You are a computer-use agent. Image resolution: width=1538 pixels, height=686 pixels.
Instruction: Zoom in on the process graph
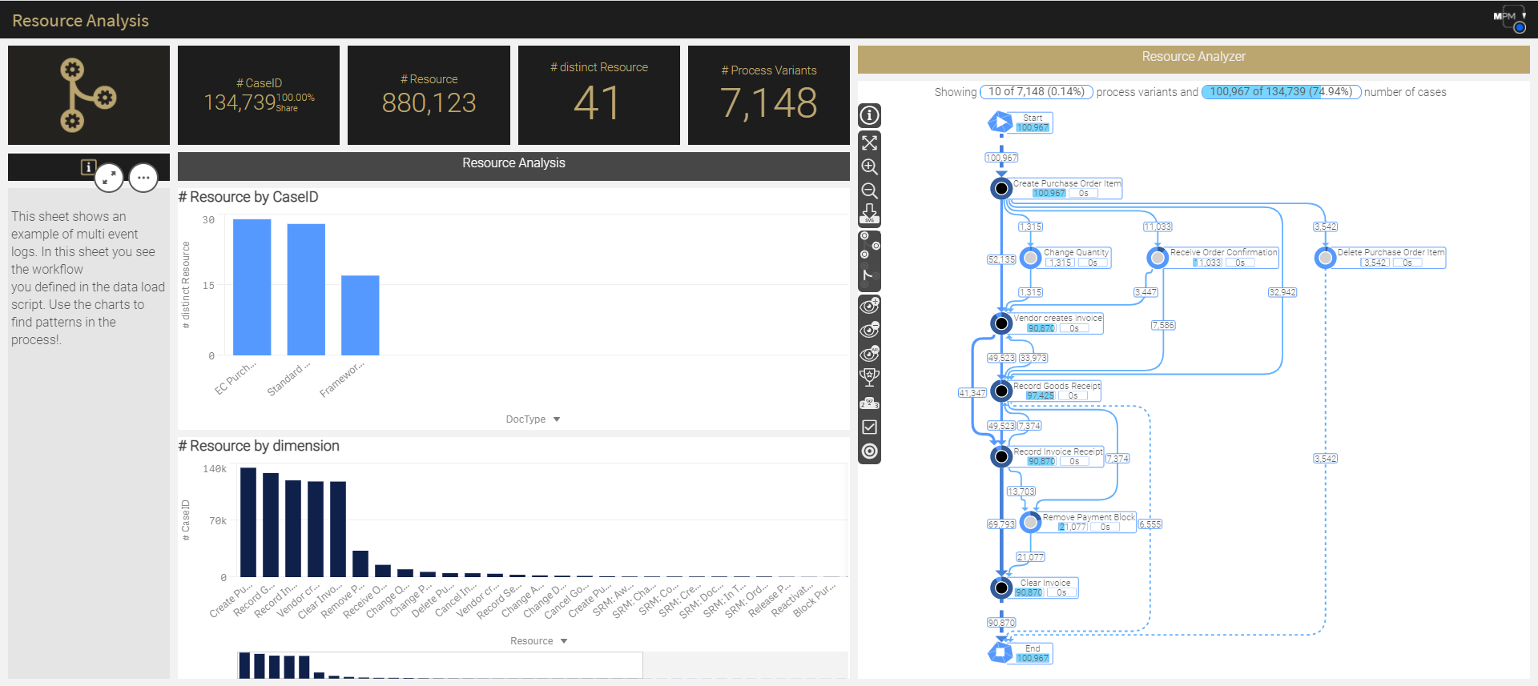869,167
